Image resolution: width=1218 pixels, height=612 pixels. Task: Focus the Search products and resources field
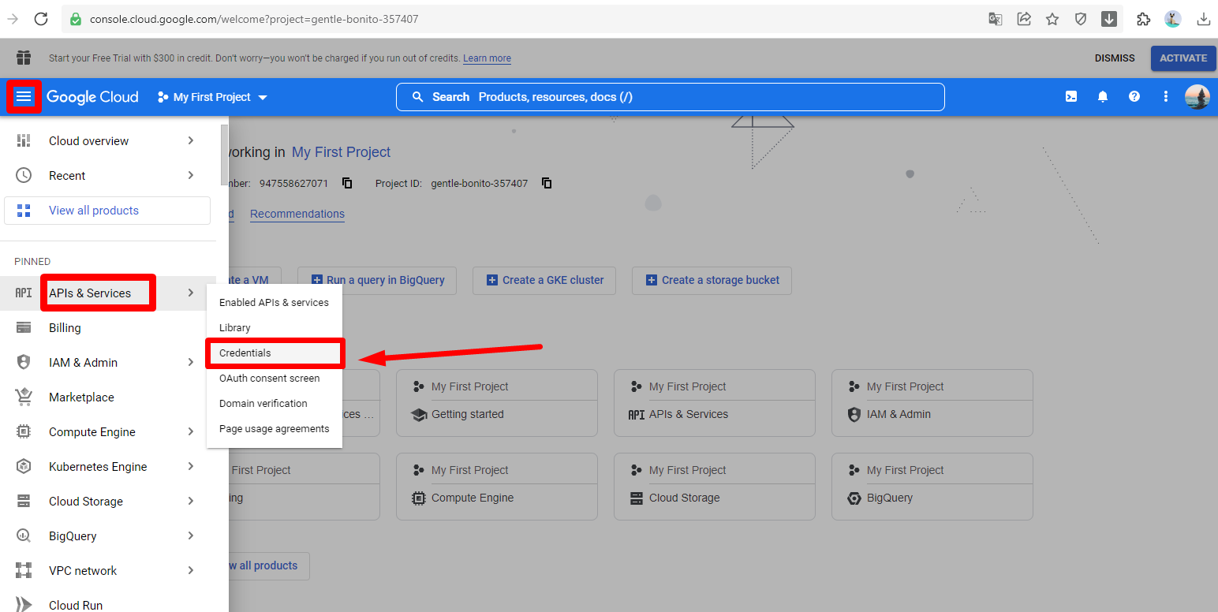[671, 97]
